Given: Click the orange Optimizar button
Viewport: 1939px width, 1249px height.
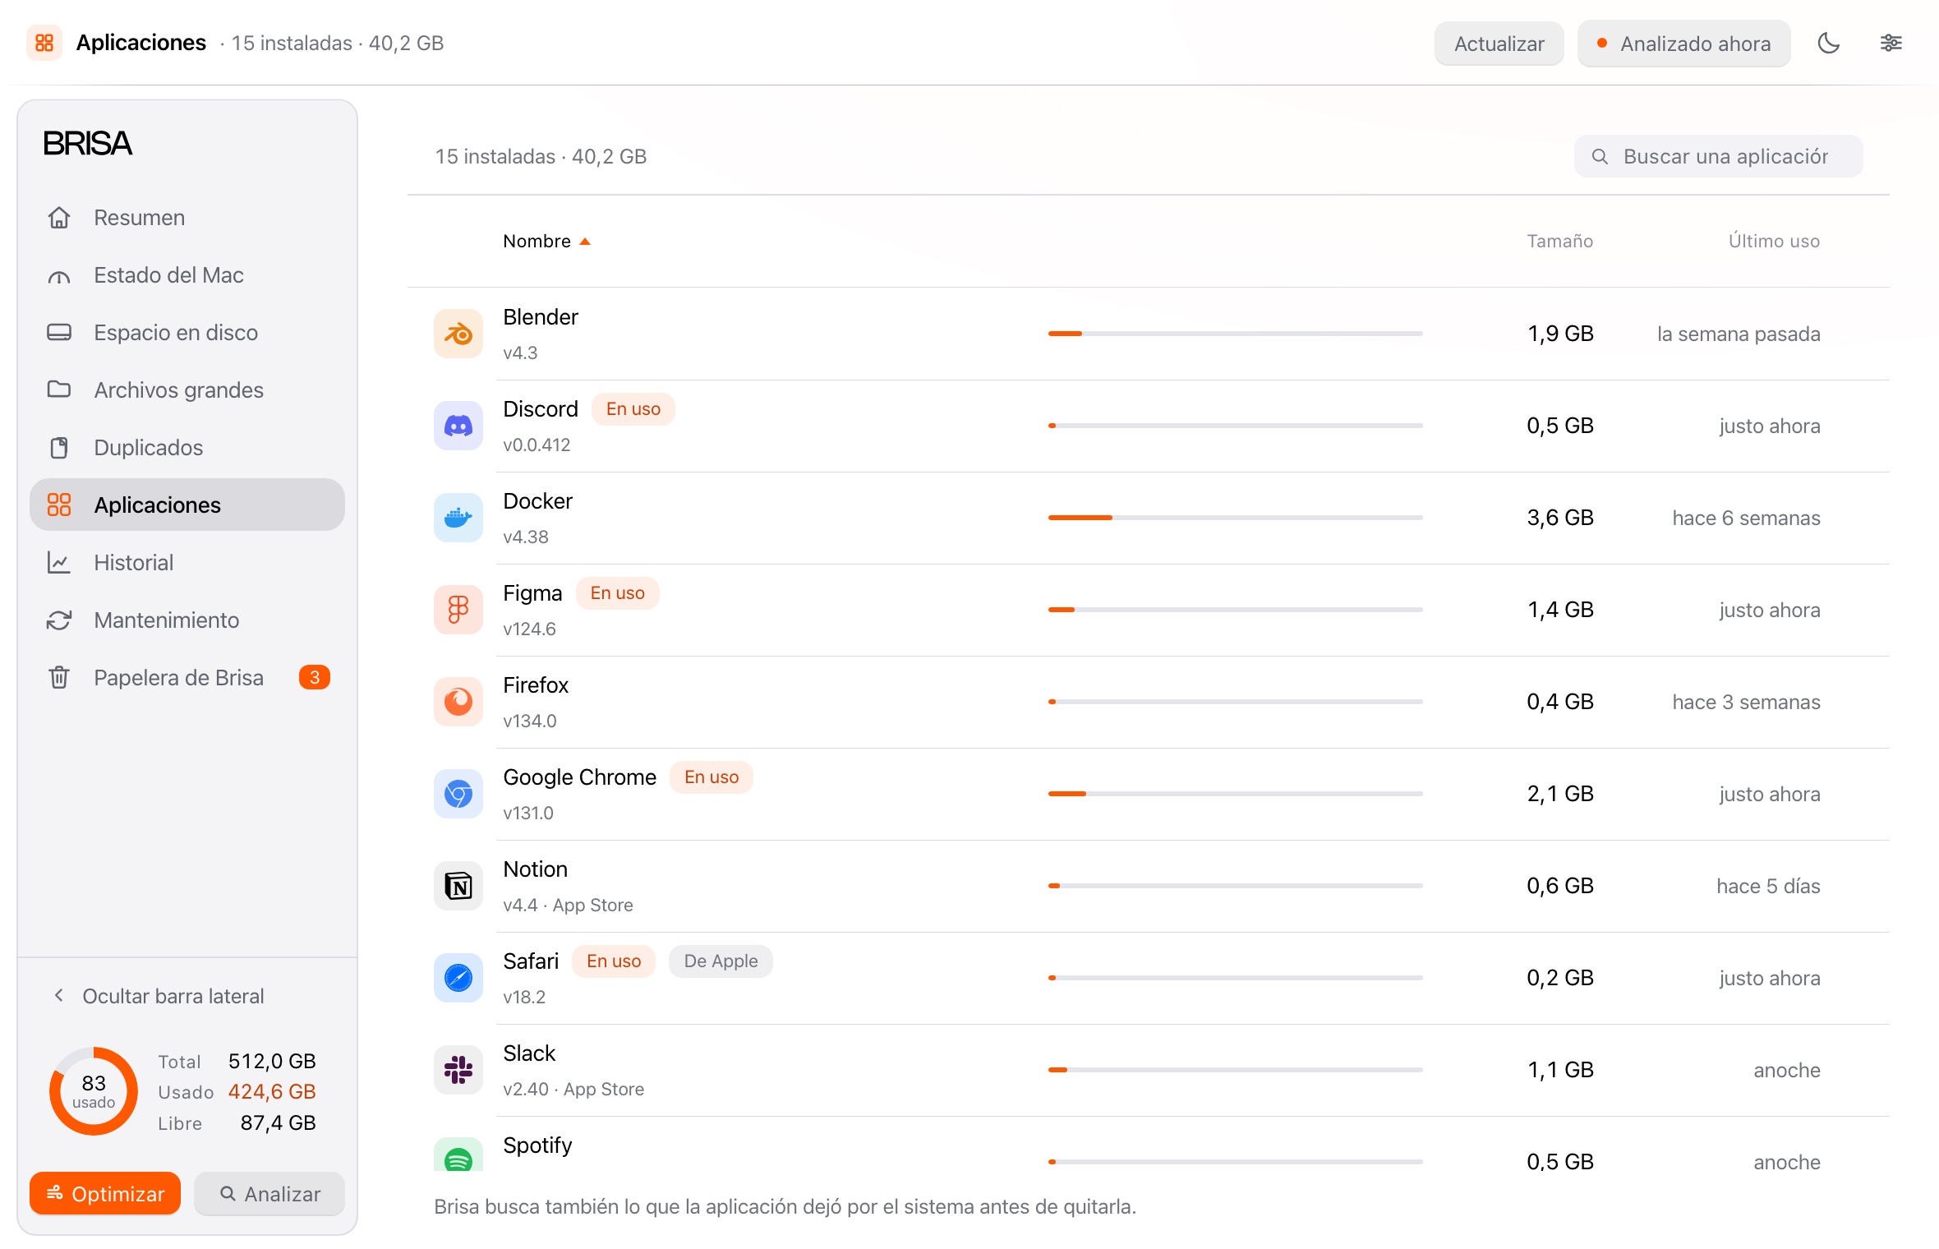Looking at the screenshot, I should [105, 1193].
